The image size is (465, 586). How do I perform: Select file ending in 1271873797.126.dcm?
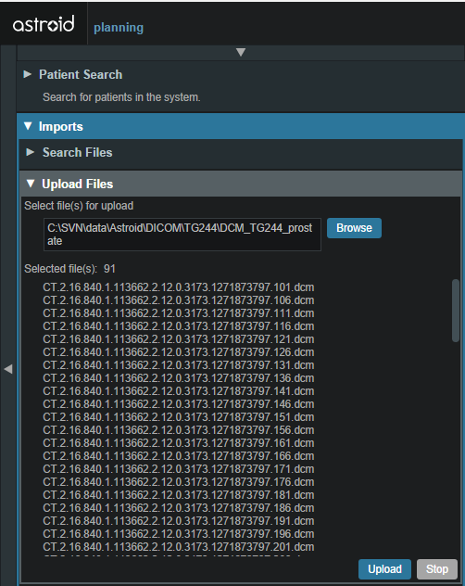pos(179,352)
